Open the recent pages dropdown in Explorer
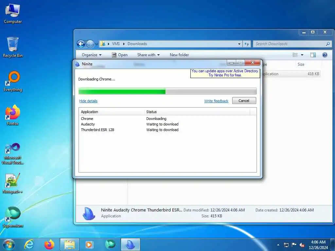The image size is (335, 251). click(97, 44)
